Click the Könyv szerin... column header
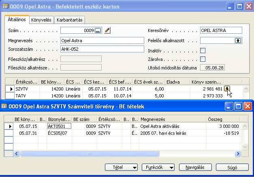Image resolution: width=254 pixels, height=177 pixels. (207, 82)
